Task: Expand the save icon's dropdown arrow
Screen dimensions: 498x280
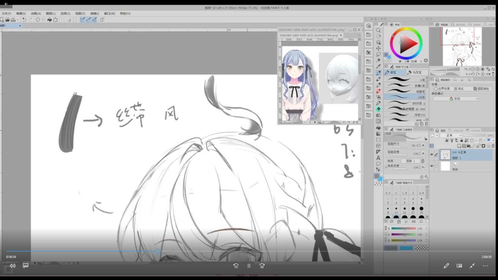Action: coord(17,19)
